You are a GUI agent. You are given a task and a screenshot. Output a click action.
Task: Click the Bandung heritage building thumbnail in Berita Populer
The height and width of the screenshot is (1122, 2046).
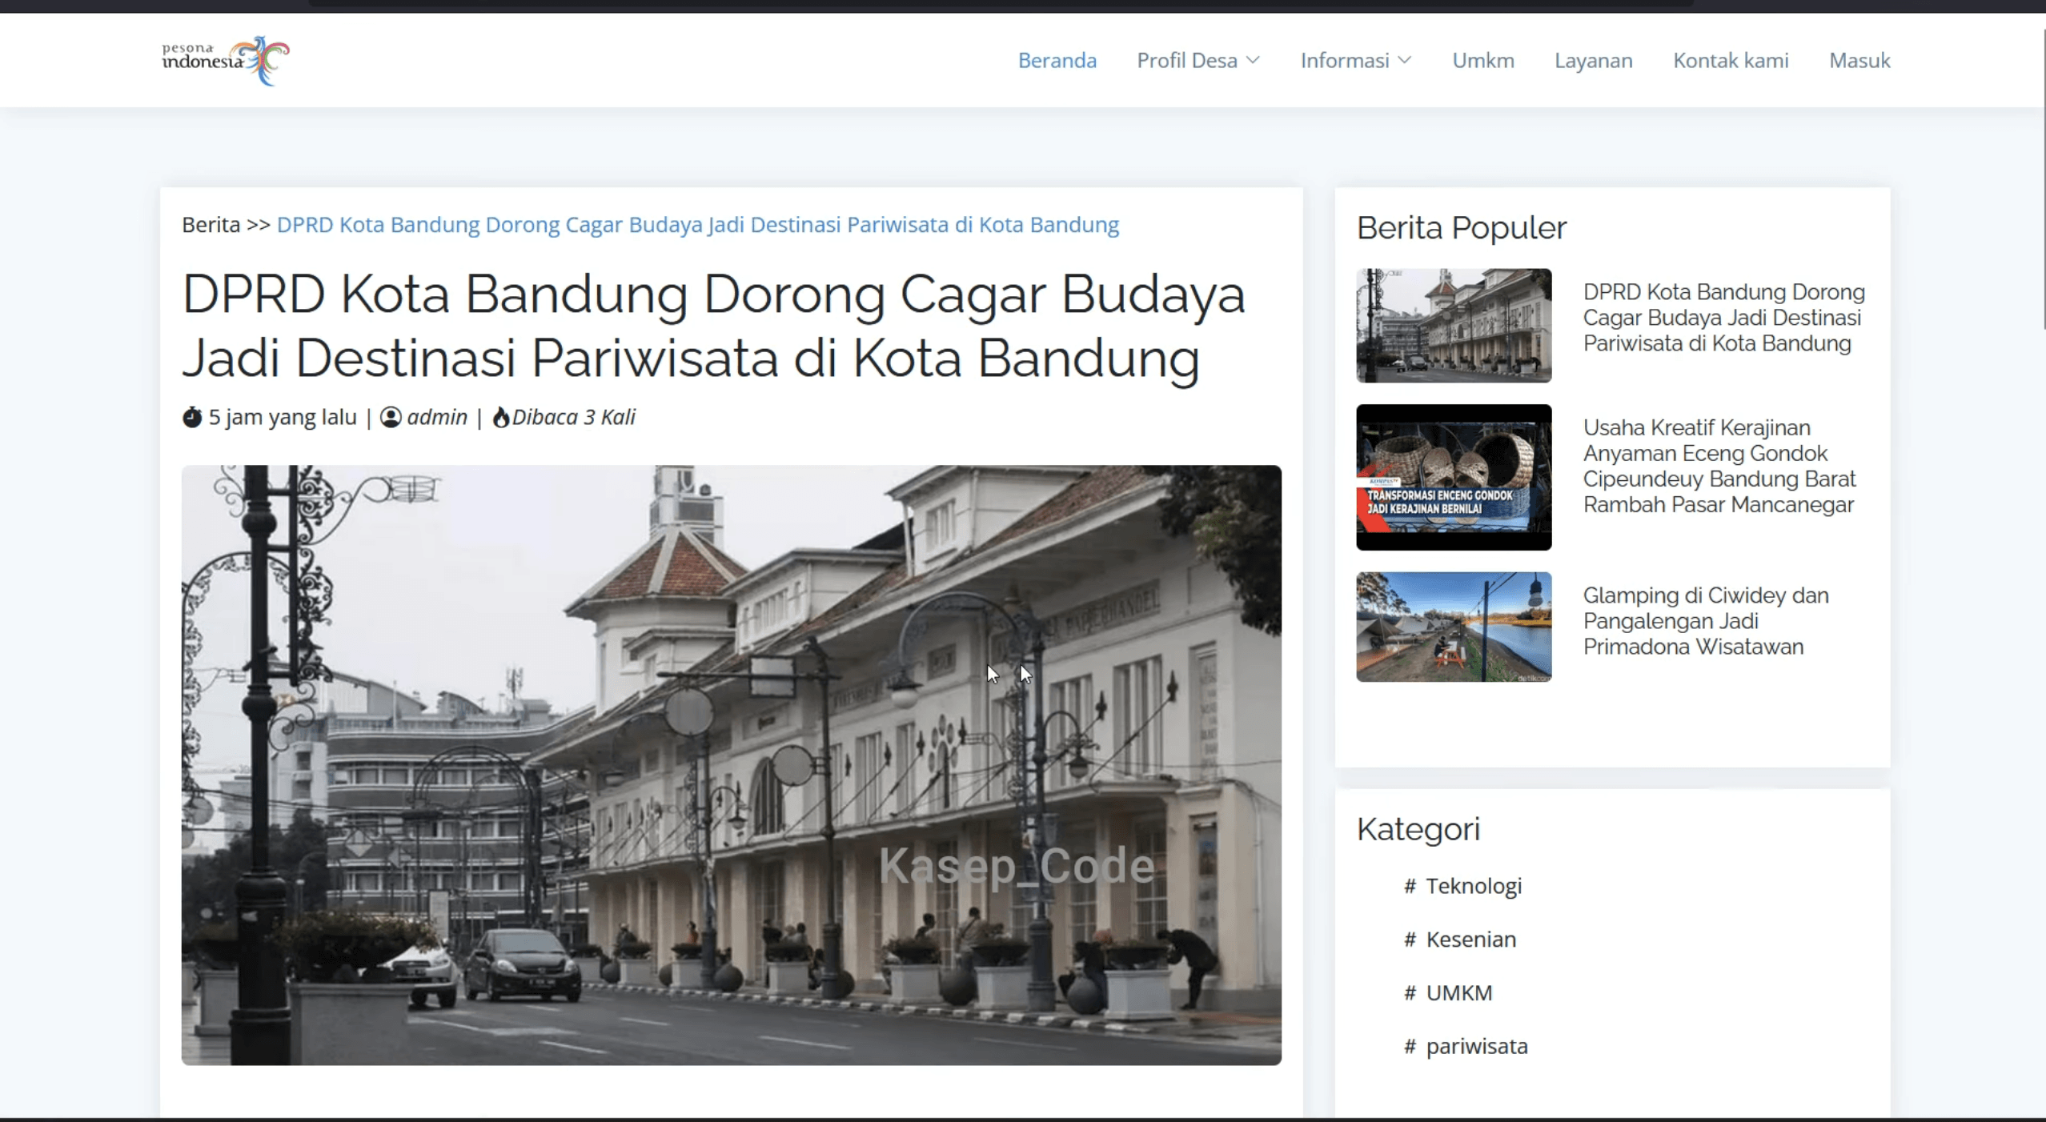1454,325
